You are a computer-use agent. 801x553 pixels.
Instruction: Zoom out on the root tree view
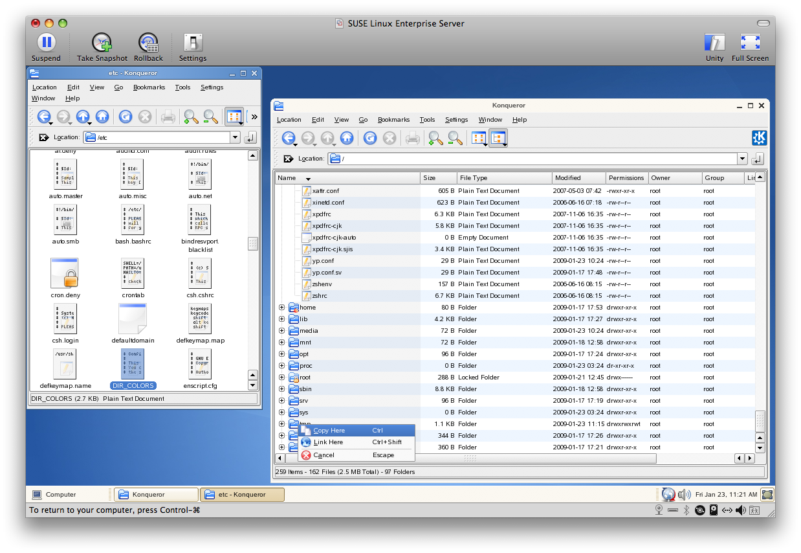(x=455, y=138)
